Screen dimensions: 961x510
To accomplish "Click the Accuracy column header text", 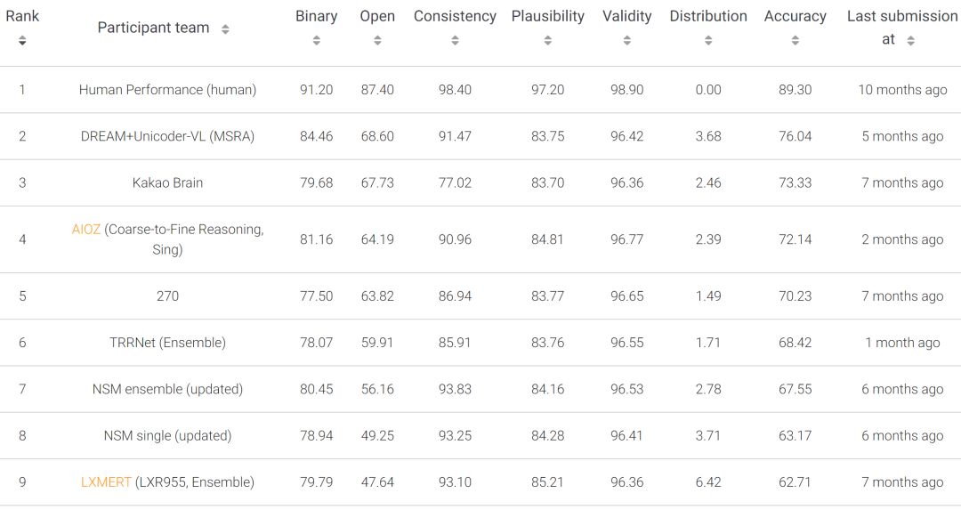I will coord(795,16).
